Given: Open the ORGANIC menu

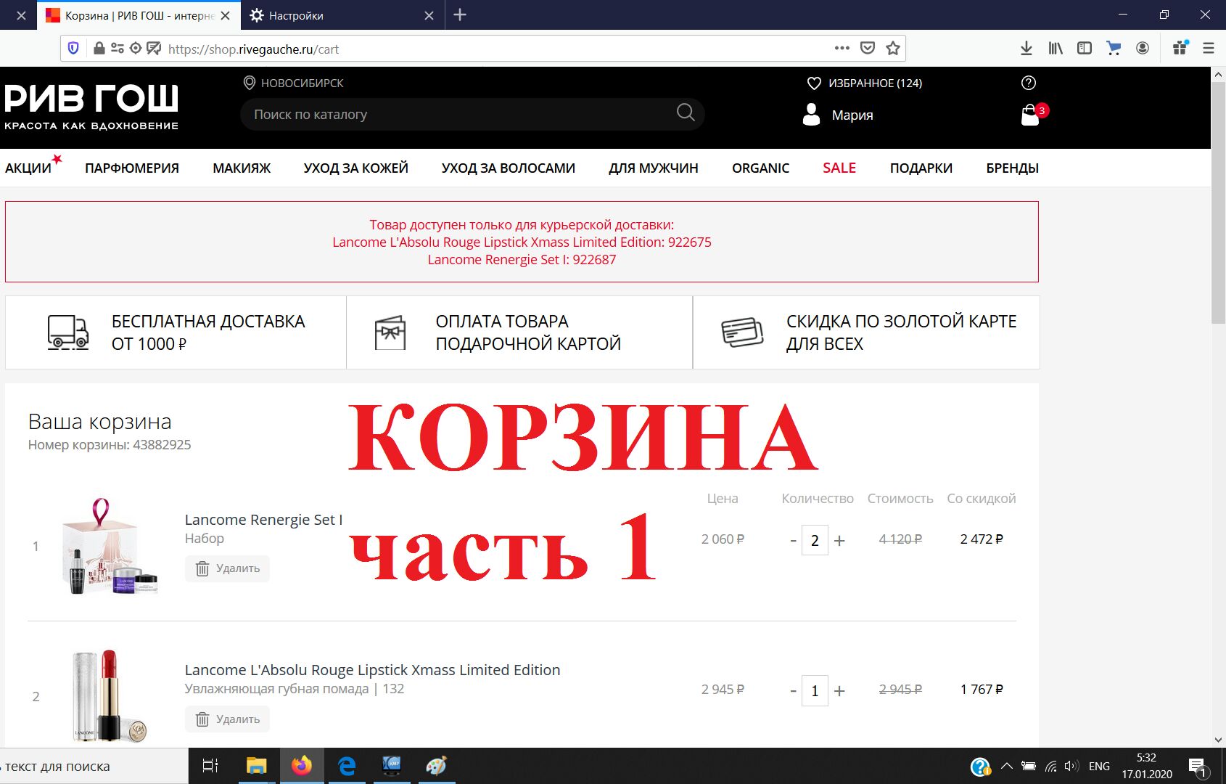Looking at the screenshot, I should [760, 168].
